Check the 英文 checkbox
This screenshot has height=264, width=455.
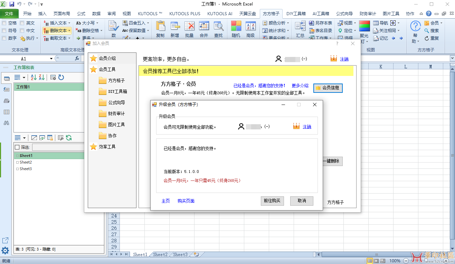(22, 23)
